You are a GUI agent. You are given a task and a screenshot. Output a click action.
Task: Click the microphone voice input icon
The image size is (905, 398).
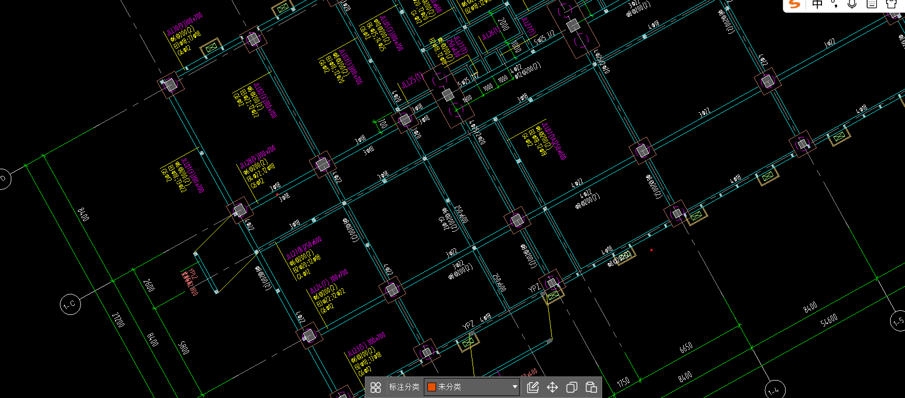point(852,4)
